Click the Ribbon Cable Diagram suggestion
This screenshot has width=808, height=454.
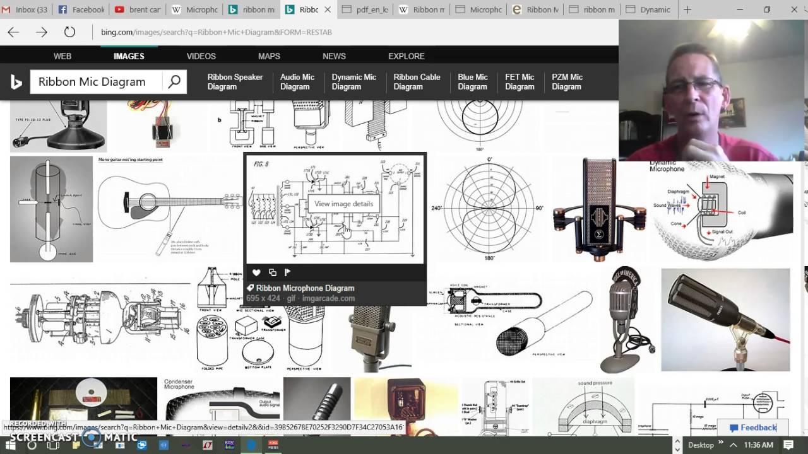(417, 82)
